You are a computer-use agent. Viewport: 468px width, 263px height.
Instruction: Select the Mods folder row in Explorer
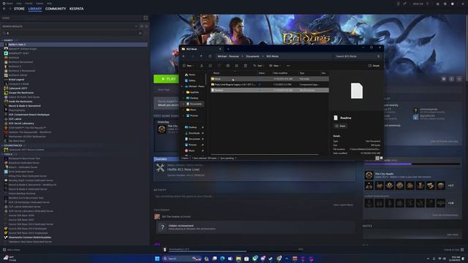pyautogui.click(x=270, y=79)
